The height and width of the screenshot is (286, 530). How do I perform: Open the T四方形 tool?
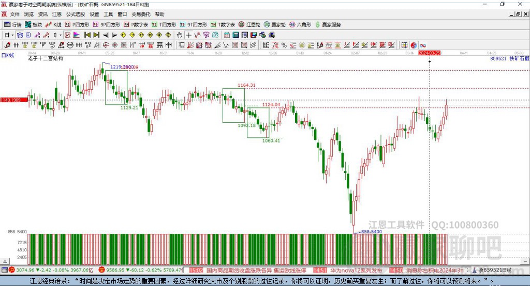pos(164,25)
